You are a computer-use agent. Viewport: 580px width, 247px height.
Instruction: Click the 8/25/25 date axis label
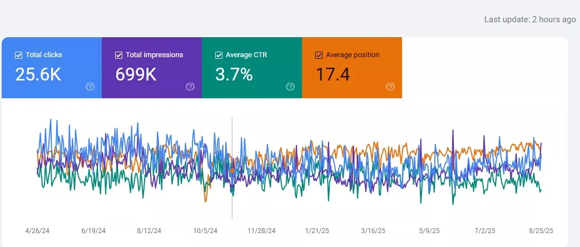point(541,230)
